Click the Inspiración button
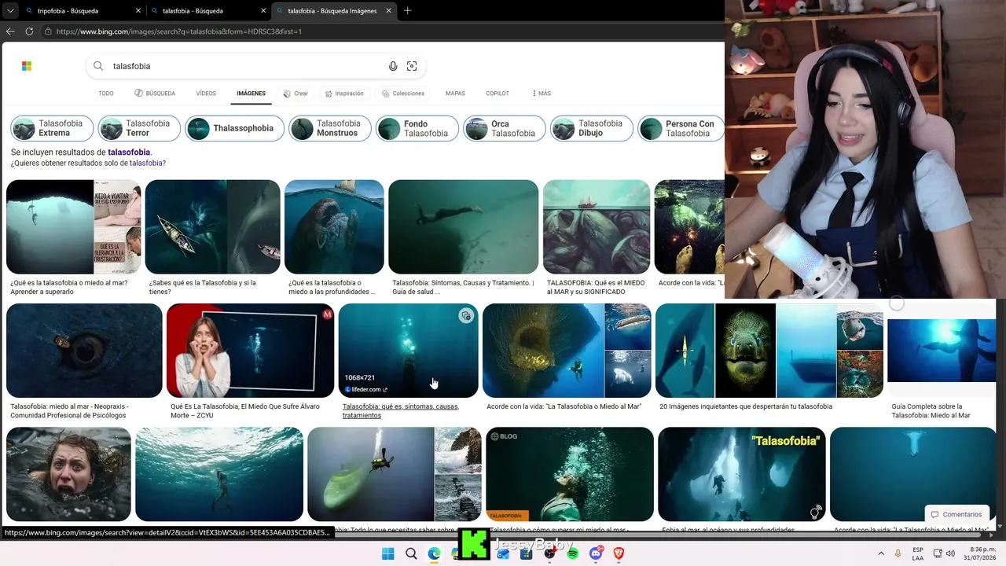This screenshot has height=566, width=1006. tap(344, 94)
